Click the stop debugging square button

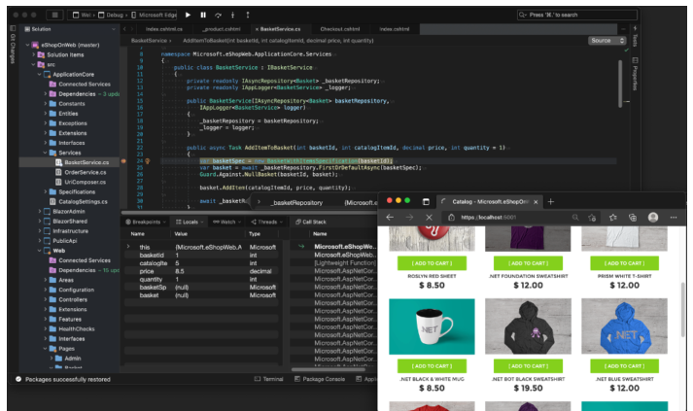point(54,15)
